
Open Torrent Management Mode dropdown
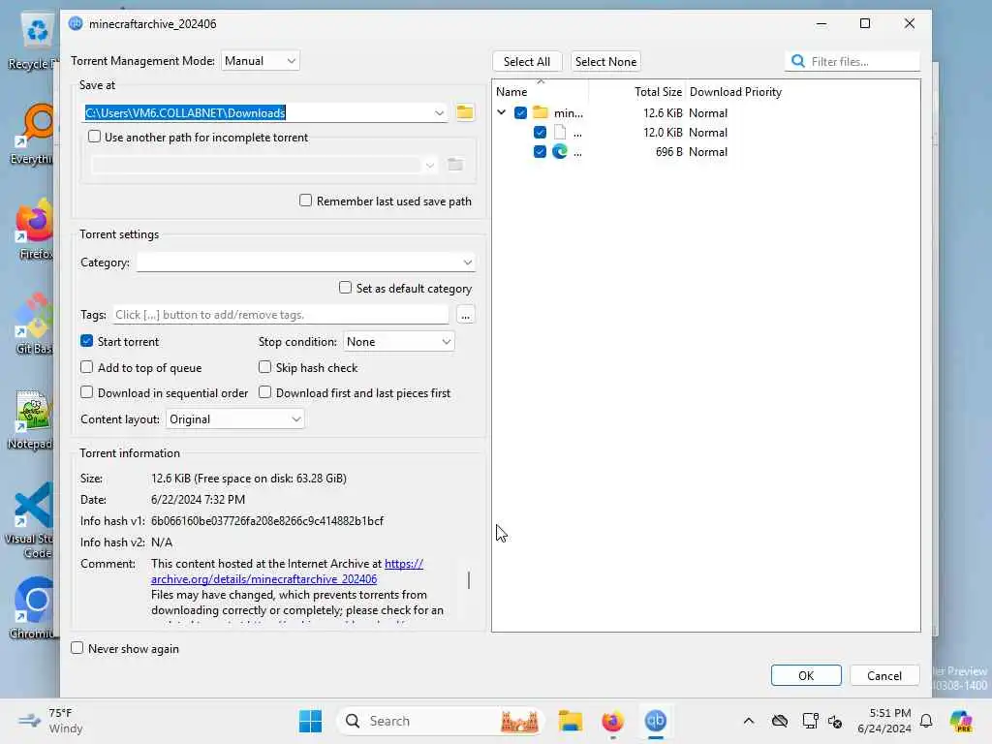(260, 61)
